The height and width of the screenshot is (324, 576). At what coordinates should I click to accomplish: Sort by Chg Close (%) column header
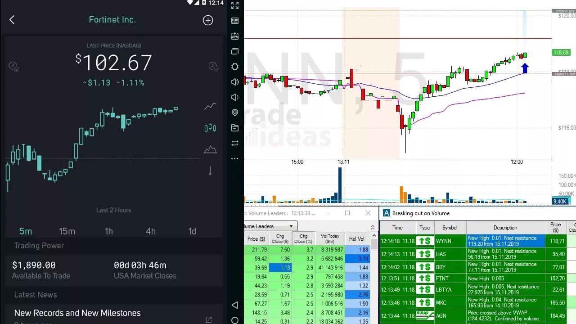[303, 238]
